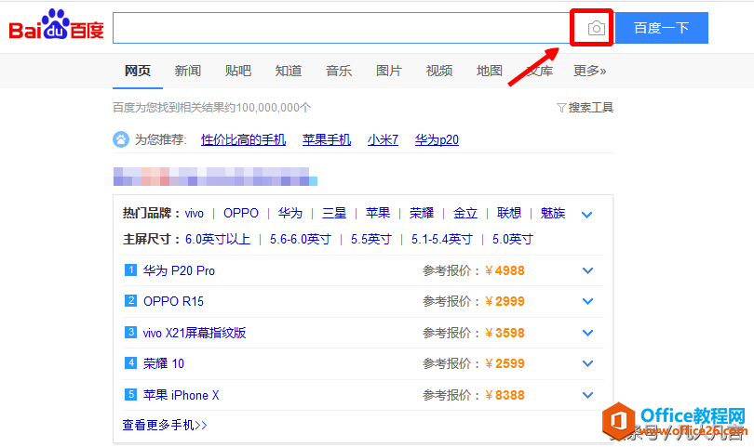Expand the 热门品牌 brand list chevron
754x447 pixels.
[586, 214]
